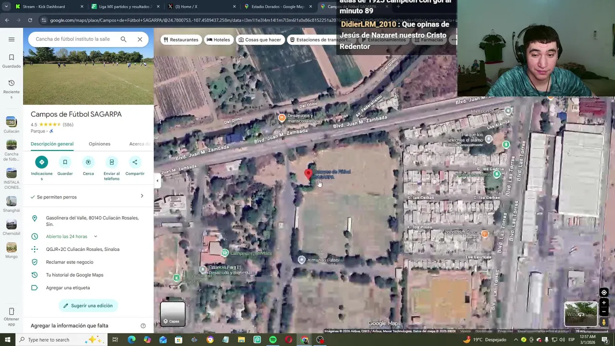Click the search magnifier icon
Viewport: 615px width, 346px height.
tap(123, 39)
